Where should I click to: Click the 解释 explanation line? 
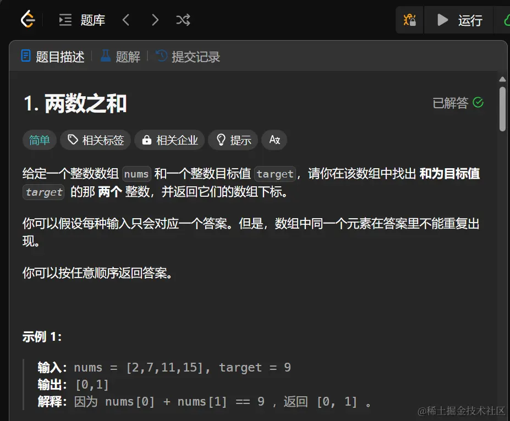click(x=204, y=402)
